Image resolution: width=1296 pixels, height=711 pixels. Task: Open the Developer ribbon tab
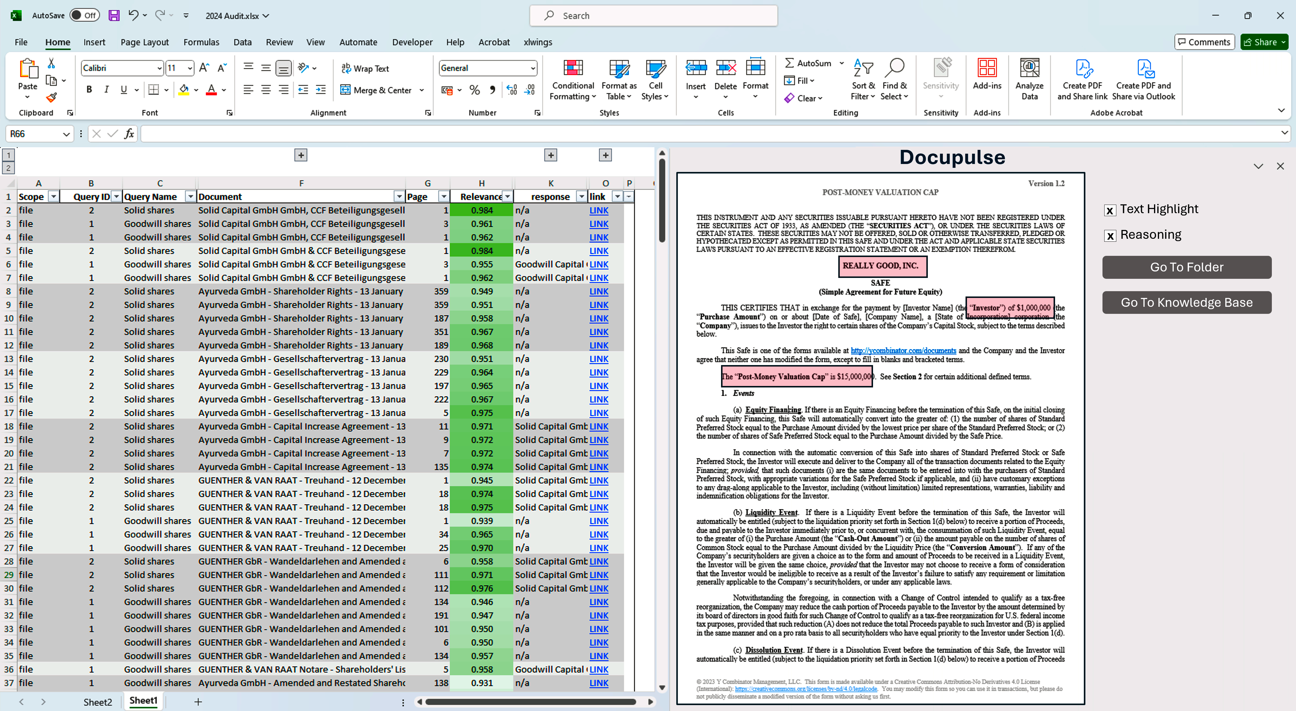coord(412,42)
